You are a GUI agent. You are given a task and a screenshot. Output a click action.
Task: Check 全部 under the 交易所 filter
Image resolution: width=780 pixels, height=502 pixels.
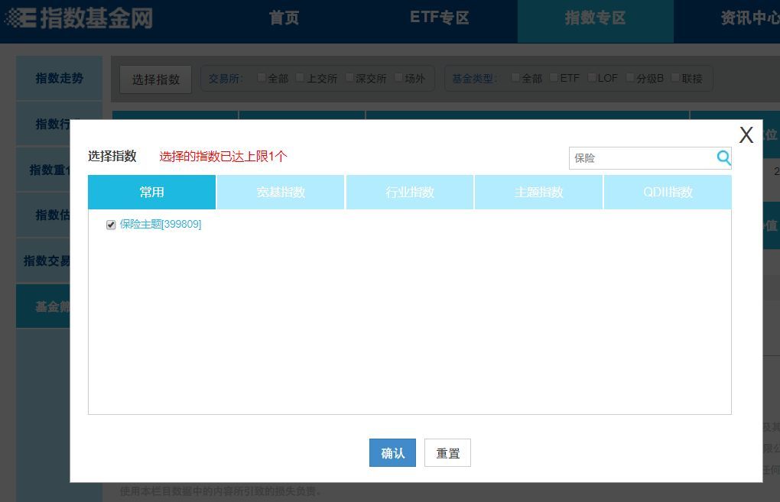pos(262,77)
